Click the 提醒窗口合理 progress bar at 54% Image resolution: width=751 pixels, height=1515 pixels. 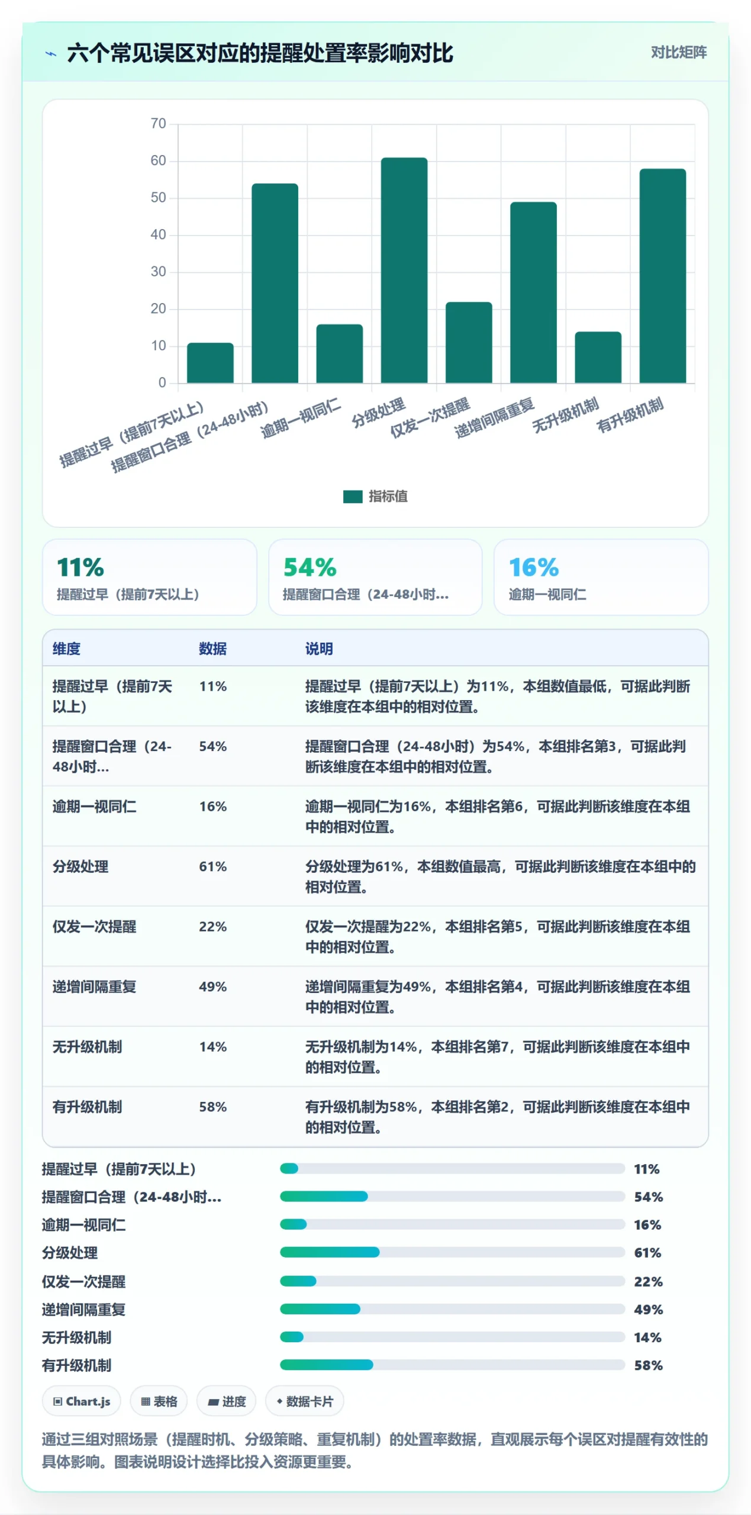tap(452, 1196)
